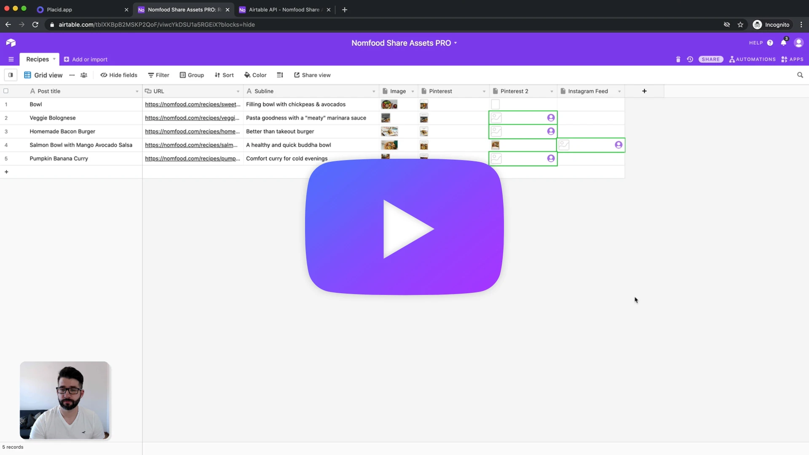Open the Bowl recipe URL link
This screenshot has width=809, height=455.
[193, 104]
